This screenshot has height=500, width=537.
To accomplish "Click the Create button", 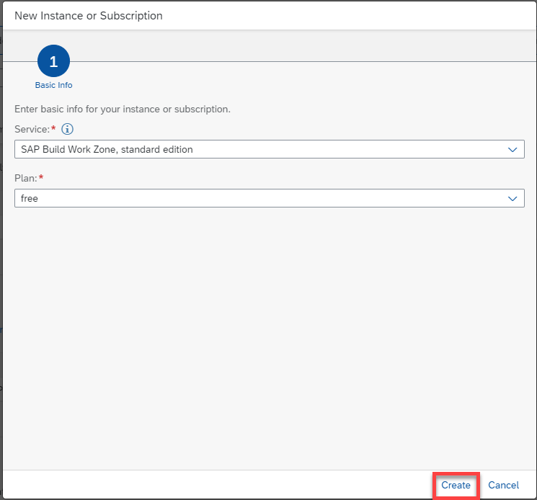I will tap(456, 485).
